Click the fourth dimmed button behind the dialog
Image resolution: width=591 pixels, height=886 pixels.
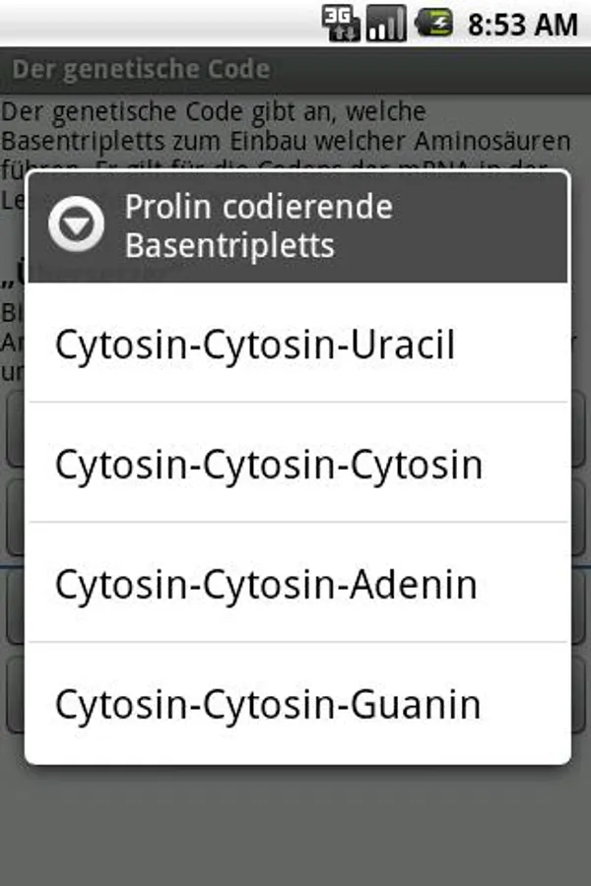13,694
